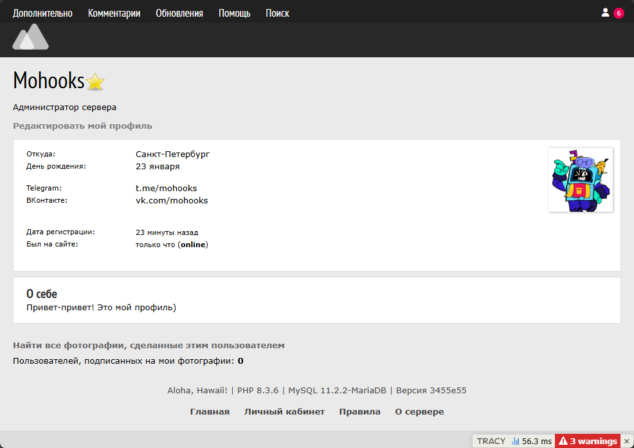Click the red notification badge showing 6
This screenshot has height=448, width=634.
[x=619, y=13]
